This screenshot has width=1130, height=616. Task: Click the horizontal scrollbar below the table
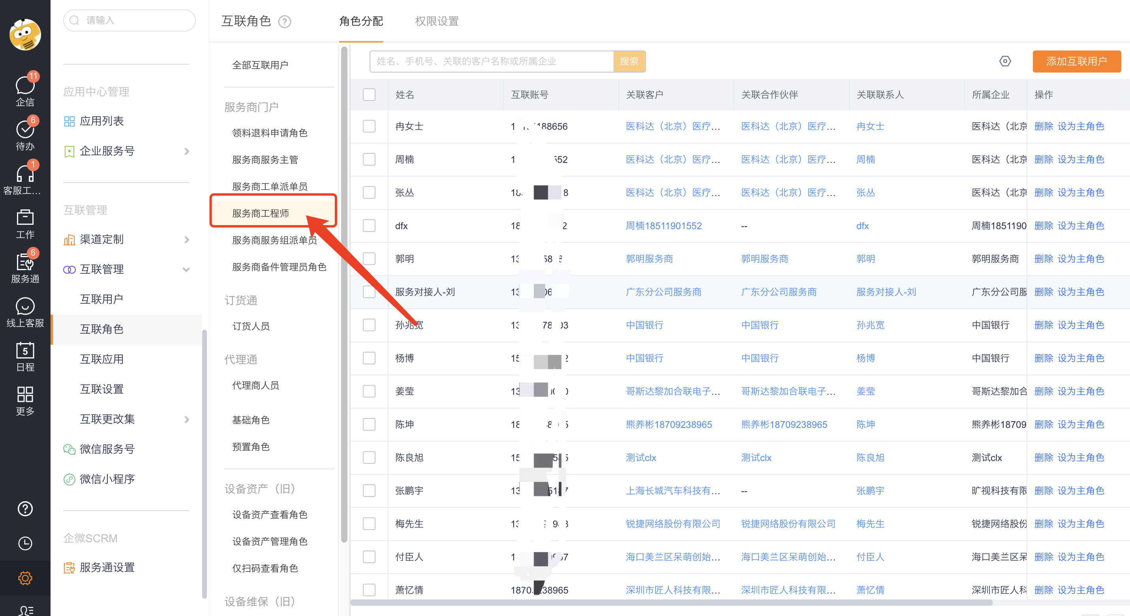tap(671, 603)
